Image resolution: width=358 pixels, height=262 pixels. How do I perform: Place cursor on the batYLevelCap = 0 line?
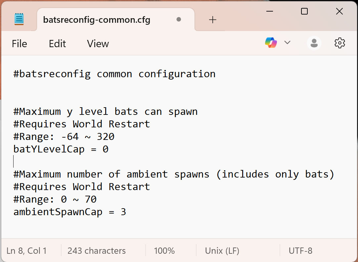(61, 149)
